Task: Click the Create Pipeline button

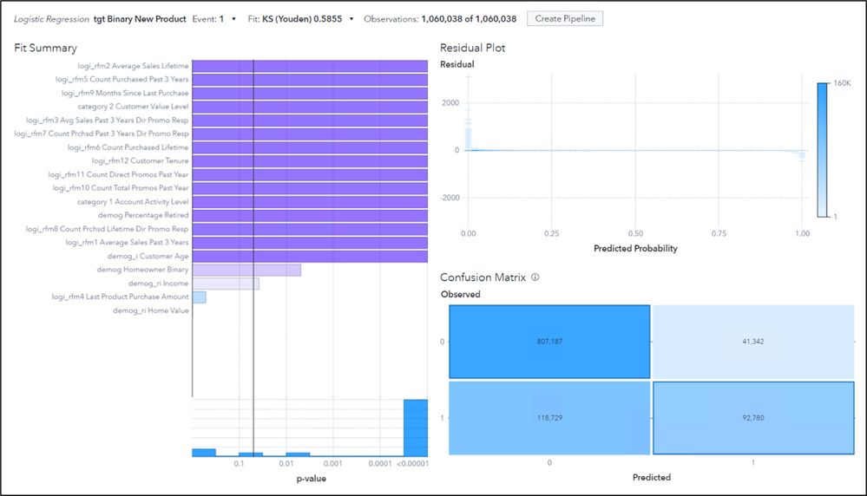Action: (564, 18)
